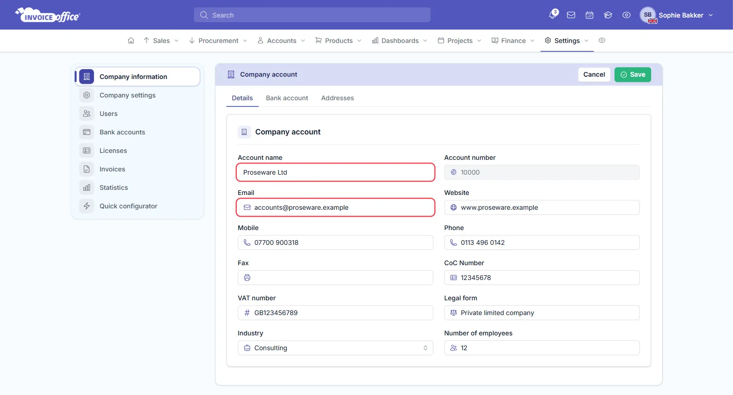Expand the Finance menu
This screenshot has height=395, width=733.
pyautogui.click(x=513, y=41)
